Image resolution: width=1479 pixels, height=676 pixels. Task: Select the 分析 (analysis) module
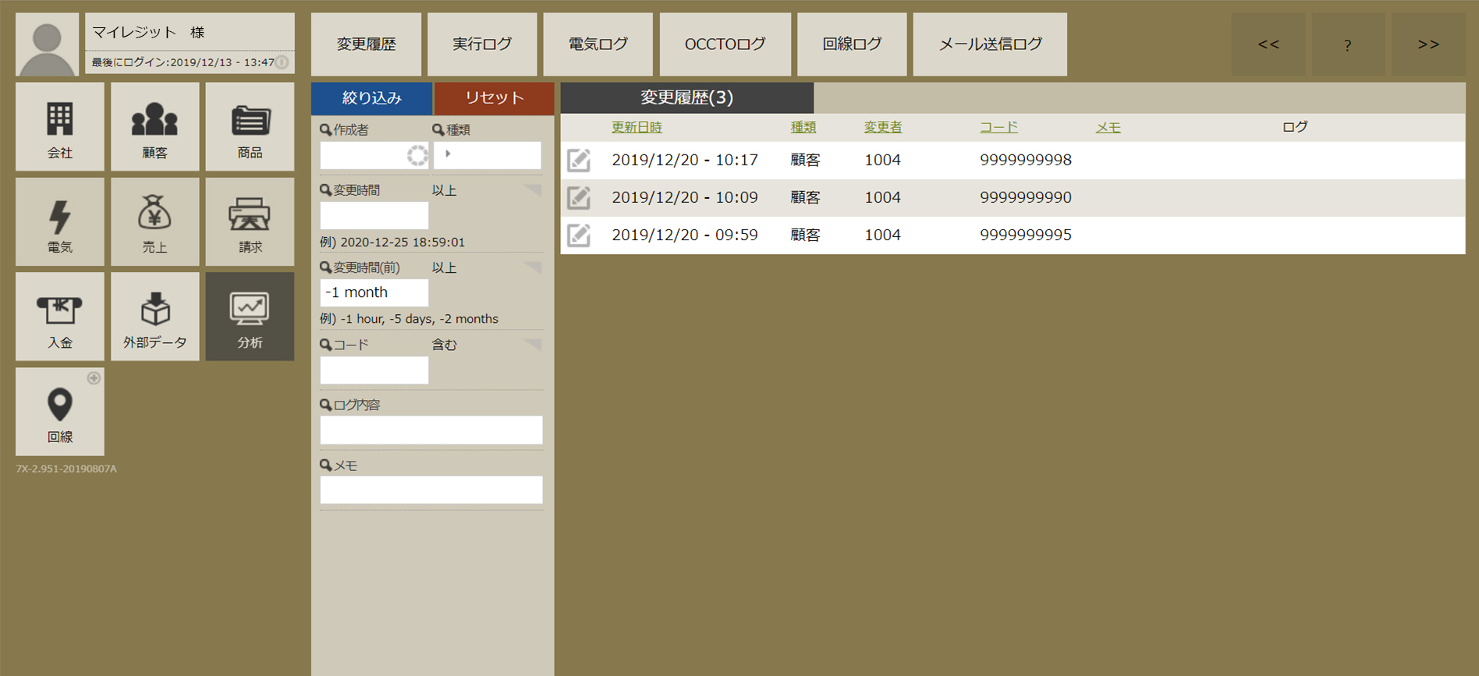[250, 317]
